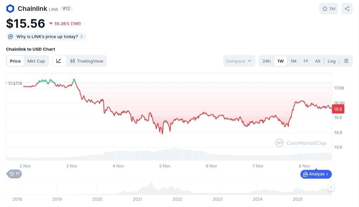This screenshot has height=207, width=359.
Task: Click the #12 rank badge
Action: tap(66, 9)
